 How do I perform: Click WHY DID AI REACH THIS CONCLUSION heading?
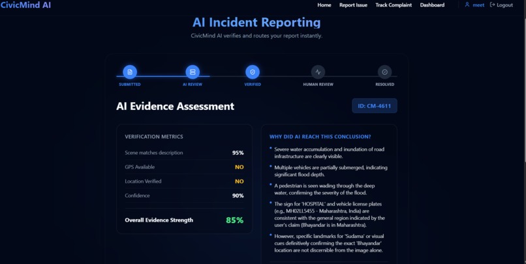point(320,137)
